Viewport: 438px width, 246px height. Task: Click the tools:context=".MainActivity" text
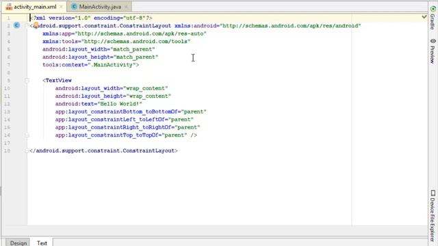90,65
